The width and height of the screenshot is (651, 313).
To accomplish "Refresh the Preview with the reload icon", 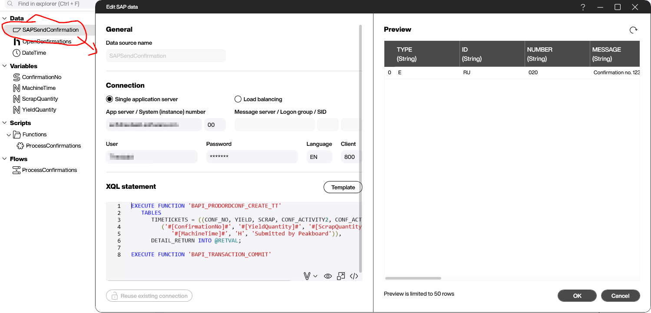I will coord(633,30).
